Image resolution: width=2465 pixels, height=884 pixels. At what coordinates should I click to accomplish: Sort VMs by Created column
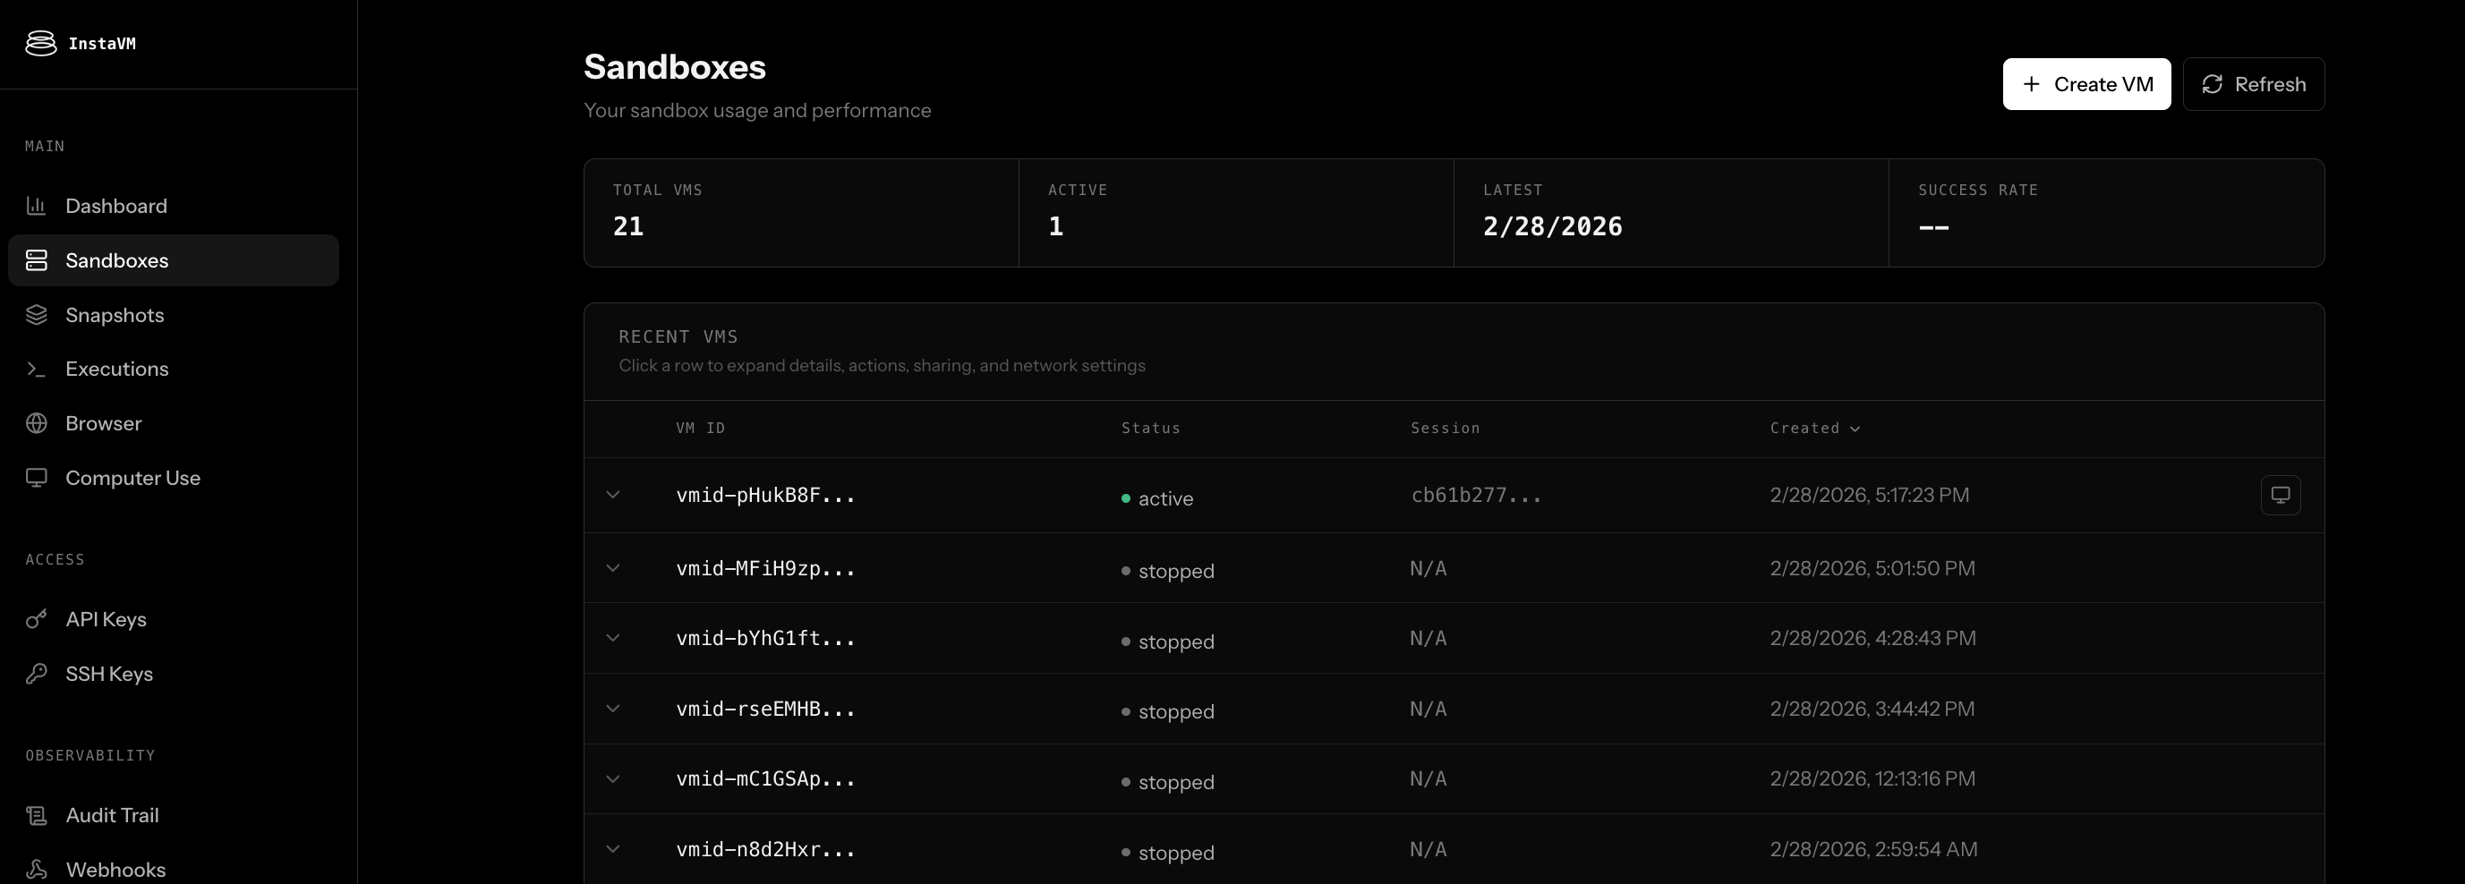(x=1814, y=429)
